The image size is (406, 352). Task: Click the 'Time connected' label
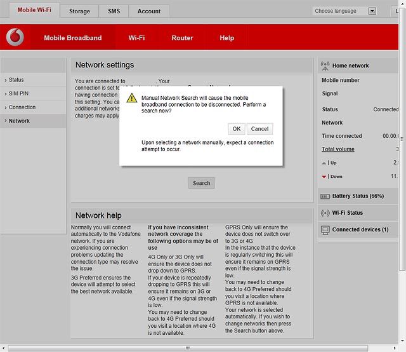coord(342,136)
